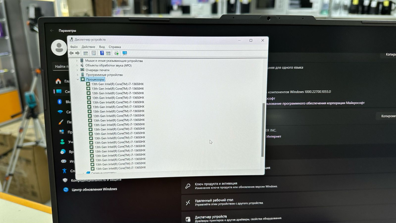
Task: Open the Вид menu
Action: 102,47
